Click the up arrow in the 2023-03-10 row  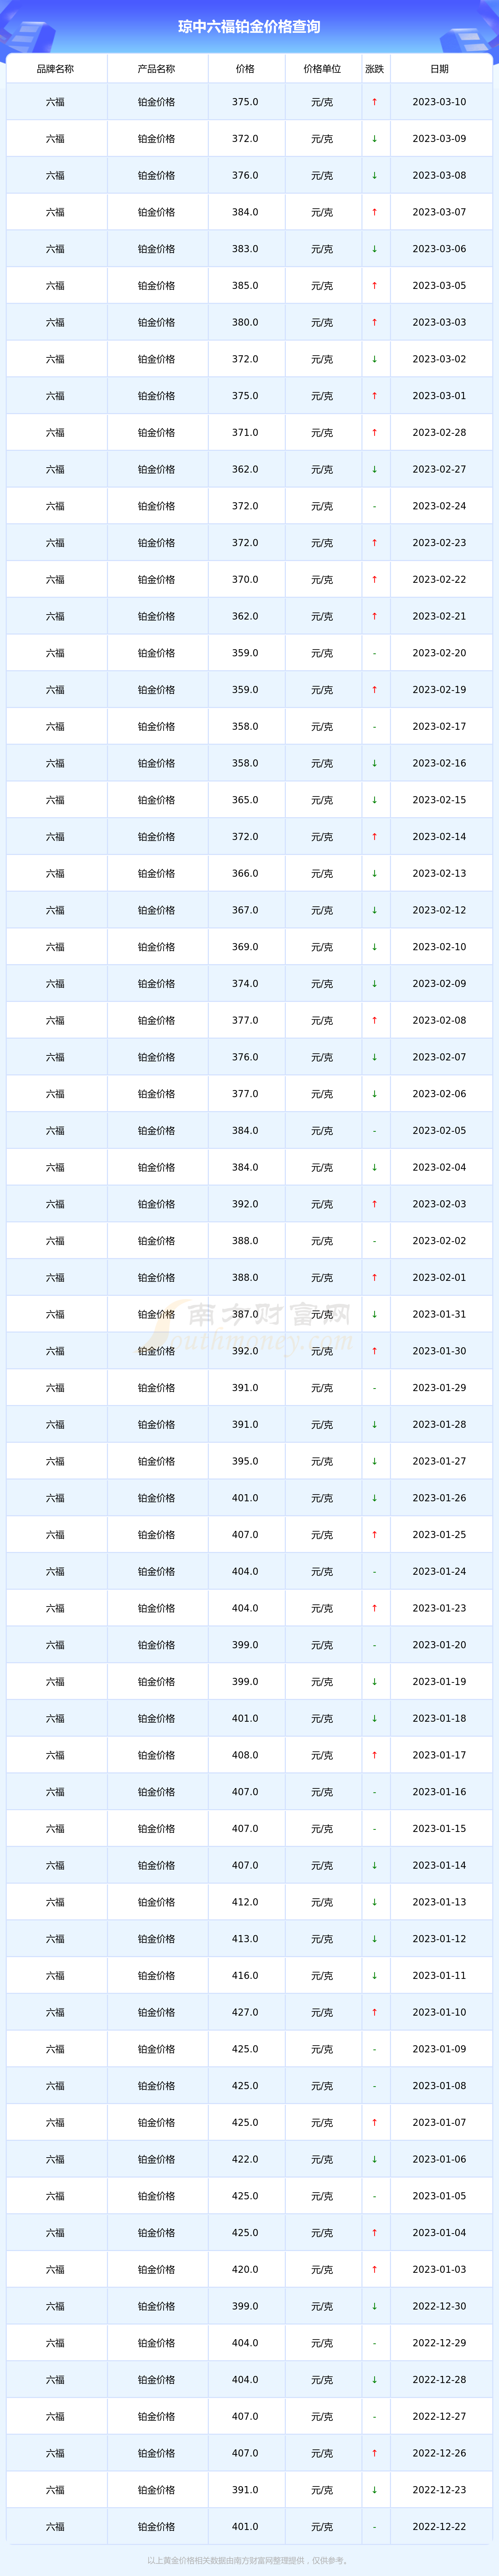point(375,102)
